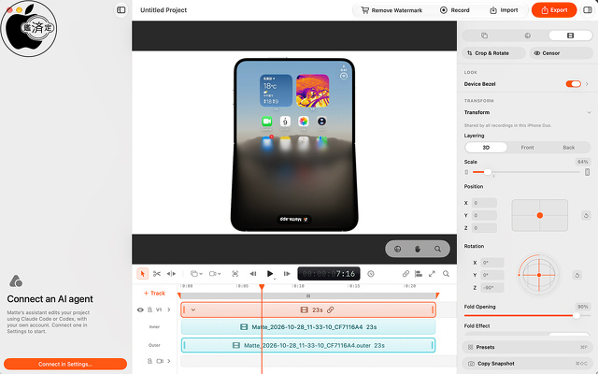The height and width of the screenshot is (374, 598).
Task: Click the align clips icon
Action: pos(419,274)
